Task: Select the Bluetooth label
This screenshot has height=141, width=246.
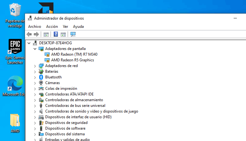Action: pyautogui.click(x=53, y=77)
